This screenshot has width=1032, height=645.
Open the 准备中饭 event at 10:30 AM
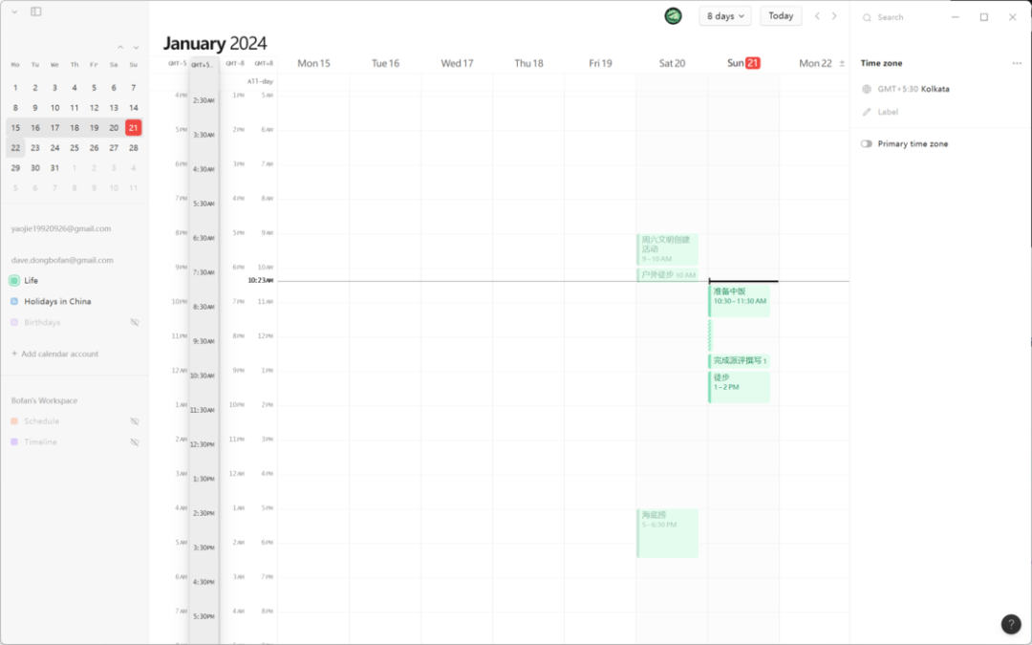[x=739, y=301]
